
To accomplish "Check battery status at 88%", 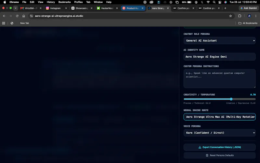I will [x=187, y=2].
